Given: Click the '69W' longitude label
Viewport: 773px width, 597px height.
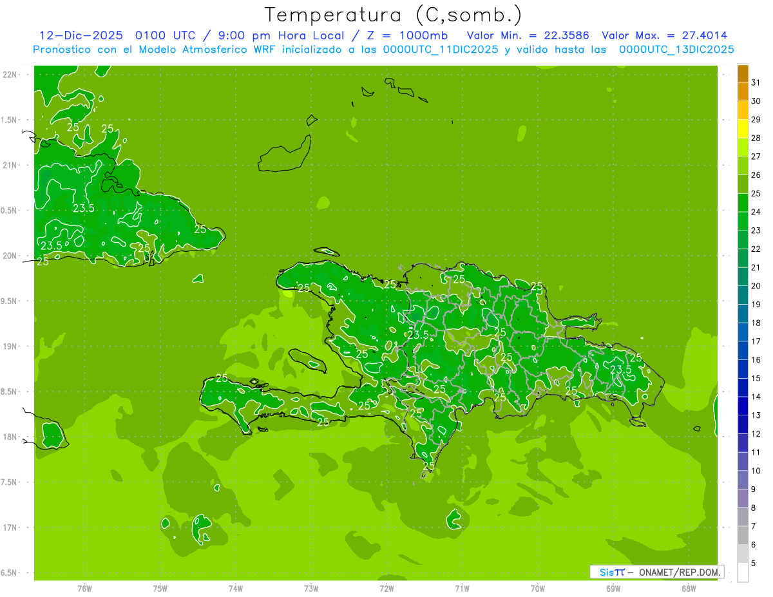Looking at the screenshot, I should 613,588.
